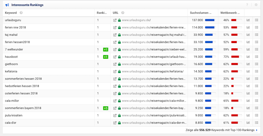Click the chart icon for urlaubsguru row
This screenshot has height=136, width=263.
point(248,20)
